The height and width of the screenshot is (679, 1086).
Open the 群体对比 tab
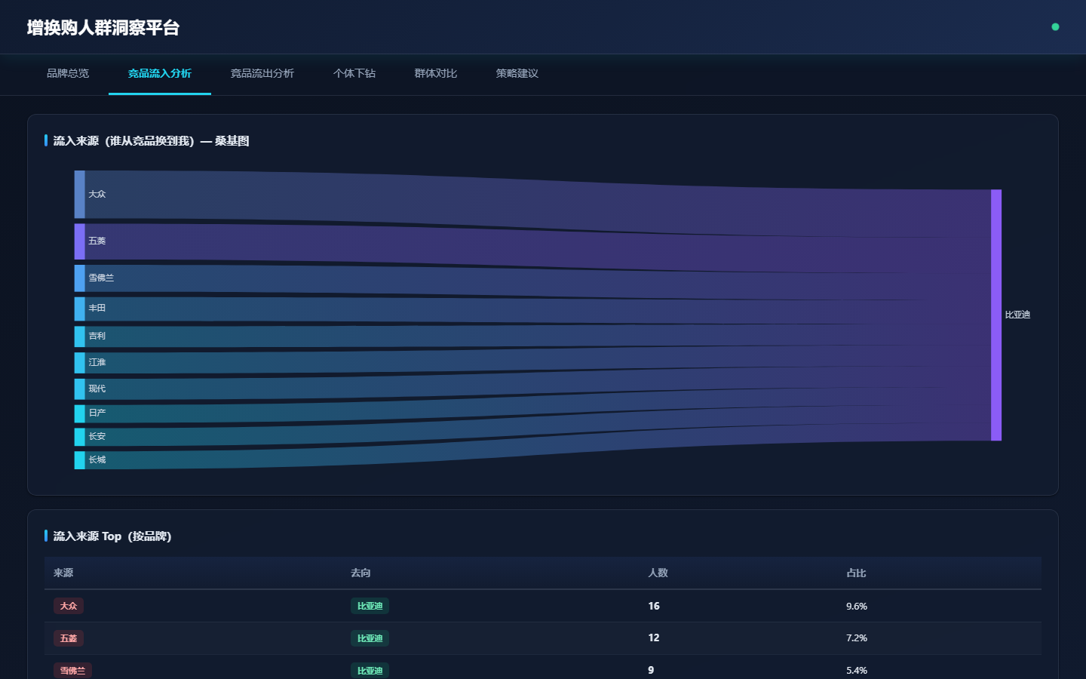tap(436, 73)
